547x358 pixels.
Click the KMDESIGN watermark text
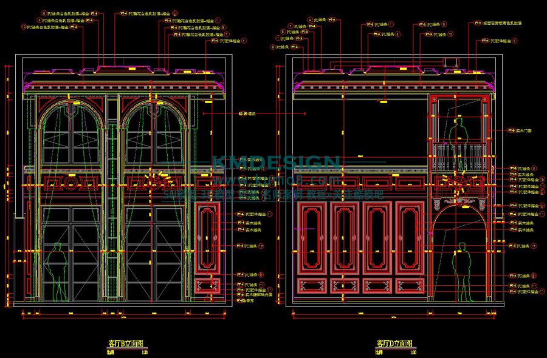point(275,163)
